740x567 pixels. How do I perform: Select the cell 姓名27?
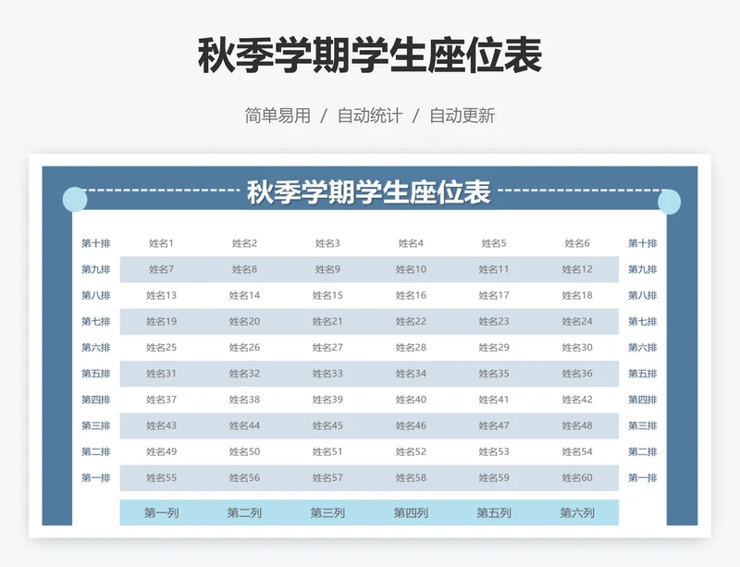[x=327, y=348]
